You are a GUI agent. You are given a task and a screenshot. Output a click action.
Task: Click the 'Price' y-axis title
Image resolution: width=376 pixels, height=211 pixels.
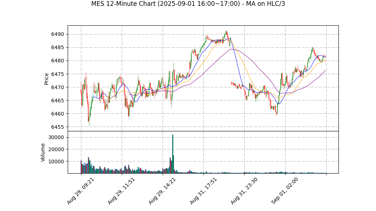[x=46, y=79]
